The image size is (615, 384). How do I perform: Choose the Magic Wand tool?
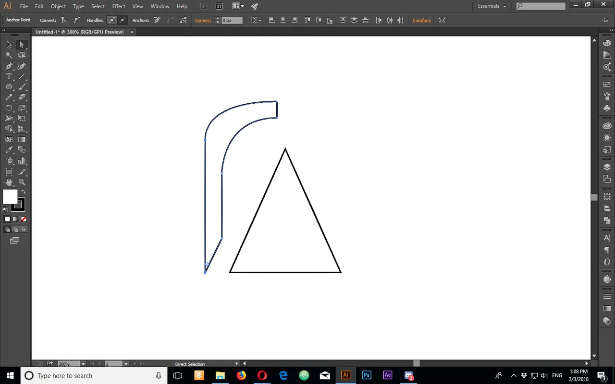[9, 55]
